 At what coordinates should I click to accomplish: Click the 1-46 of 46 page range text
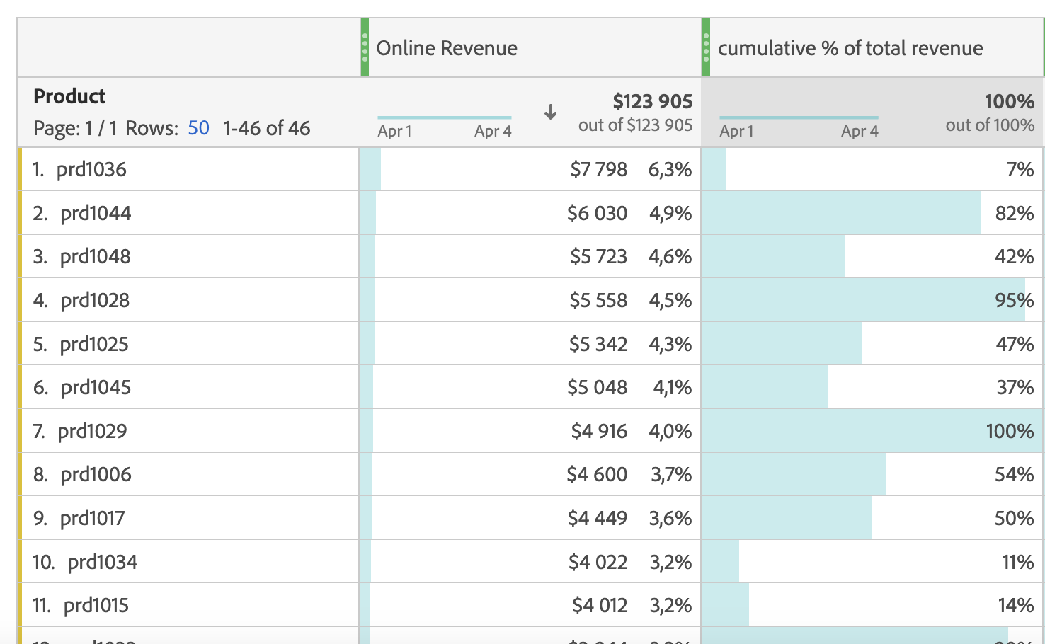coord(266,128)
